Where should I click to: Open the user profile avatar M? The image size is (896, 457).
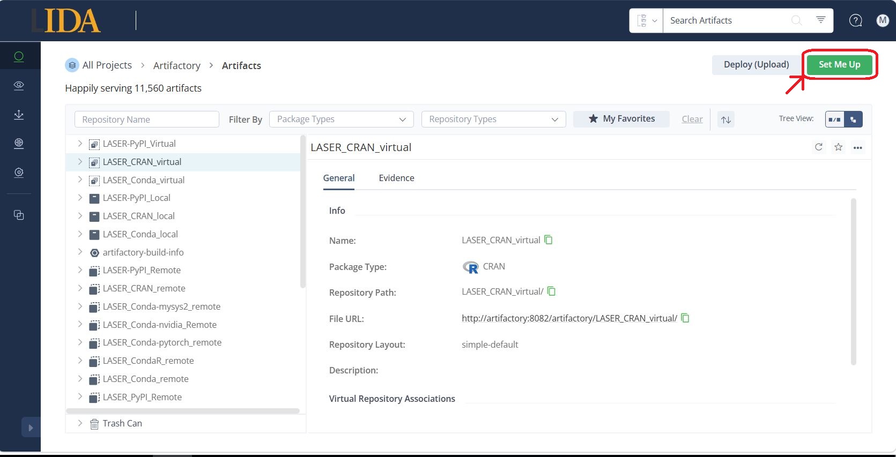pyautogui.click(x=883, y=20)
